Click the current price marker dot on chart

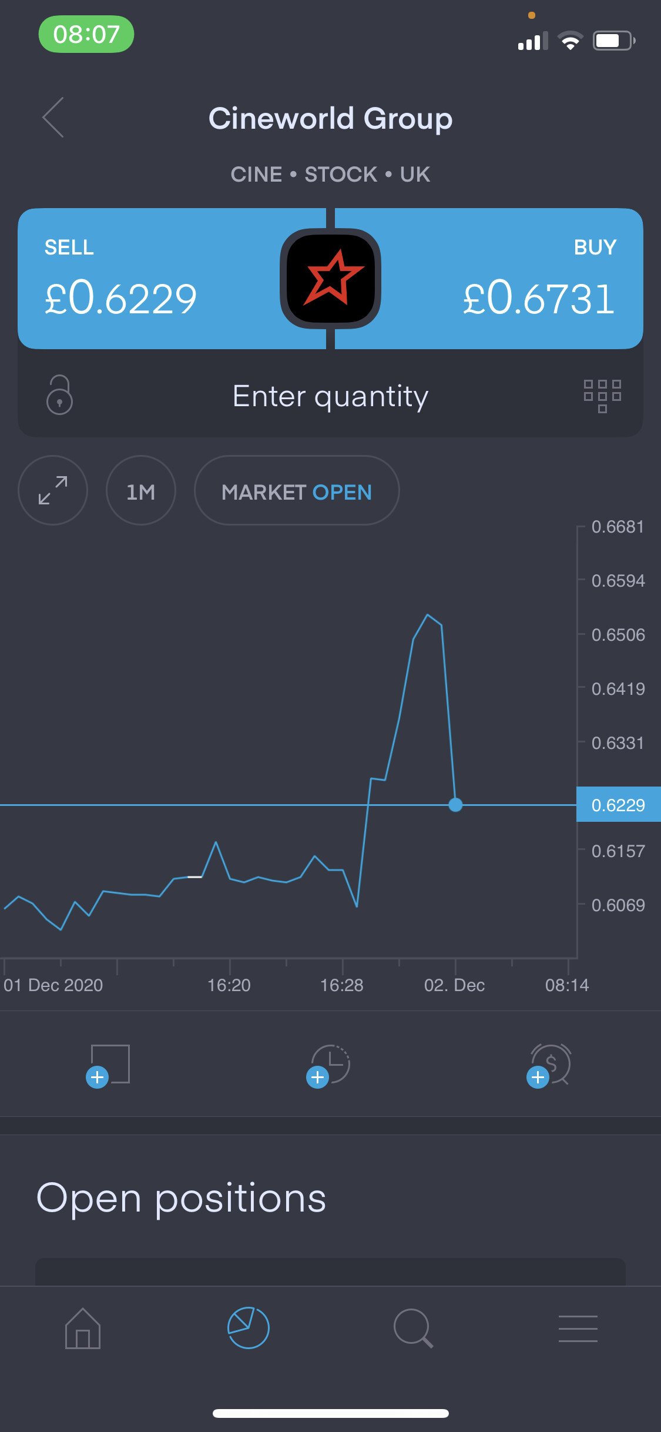point(455,805)
